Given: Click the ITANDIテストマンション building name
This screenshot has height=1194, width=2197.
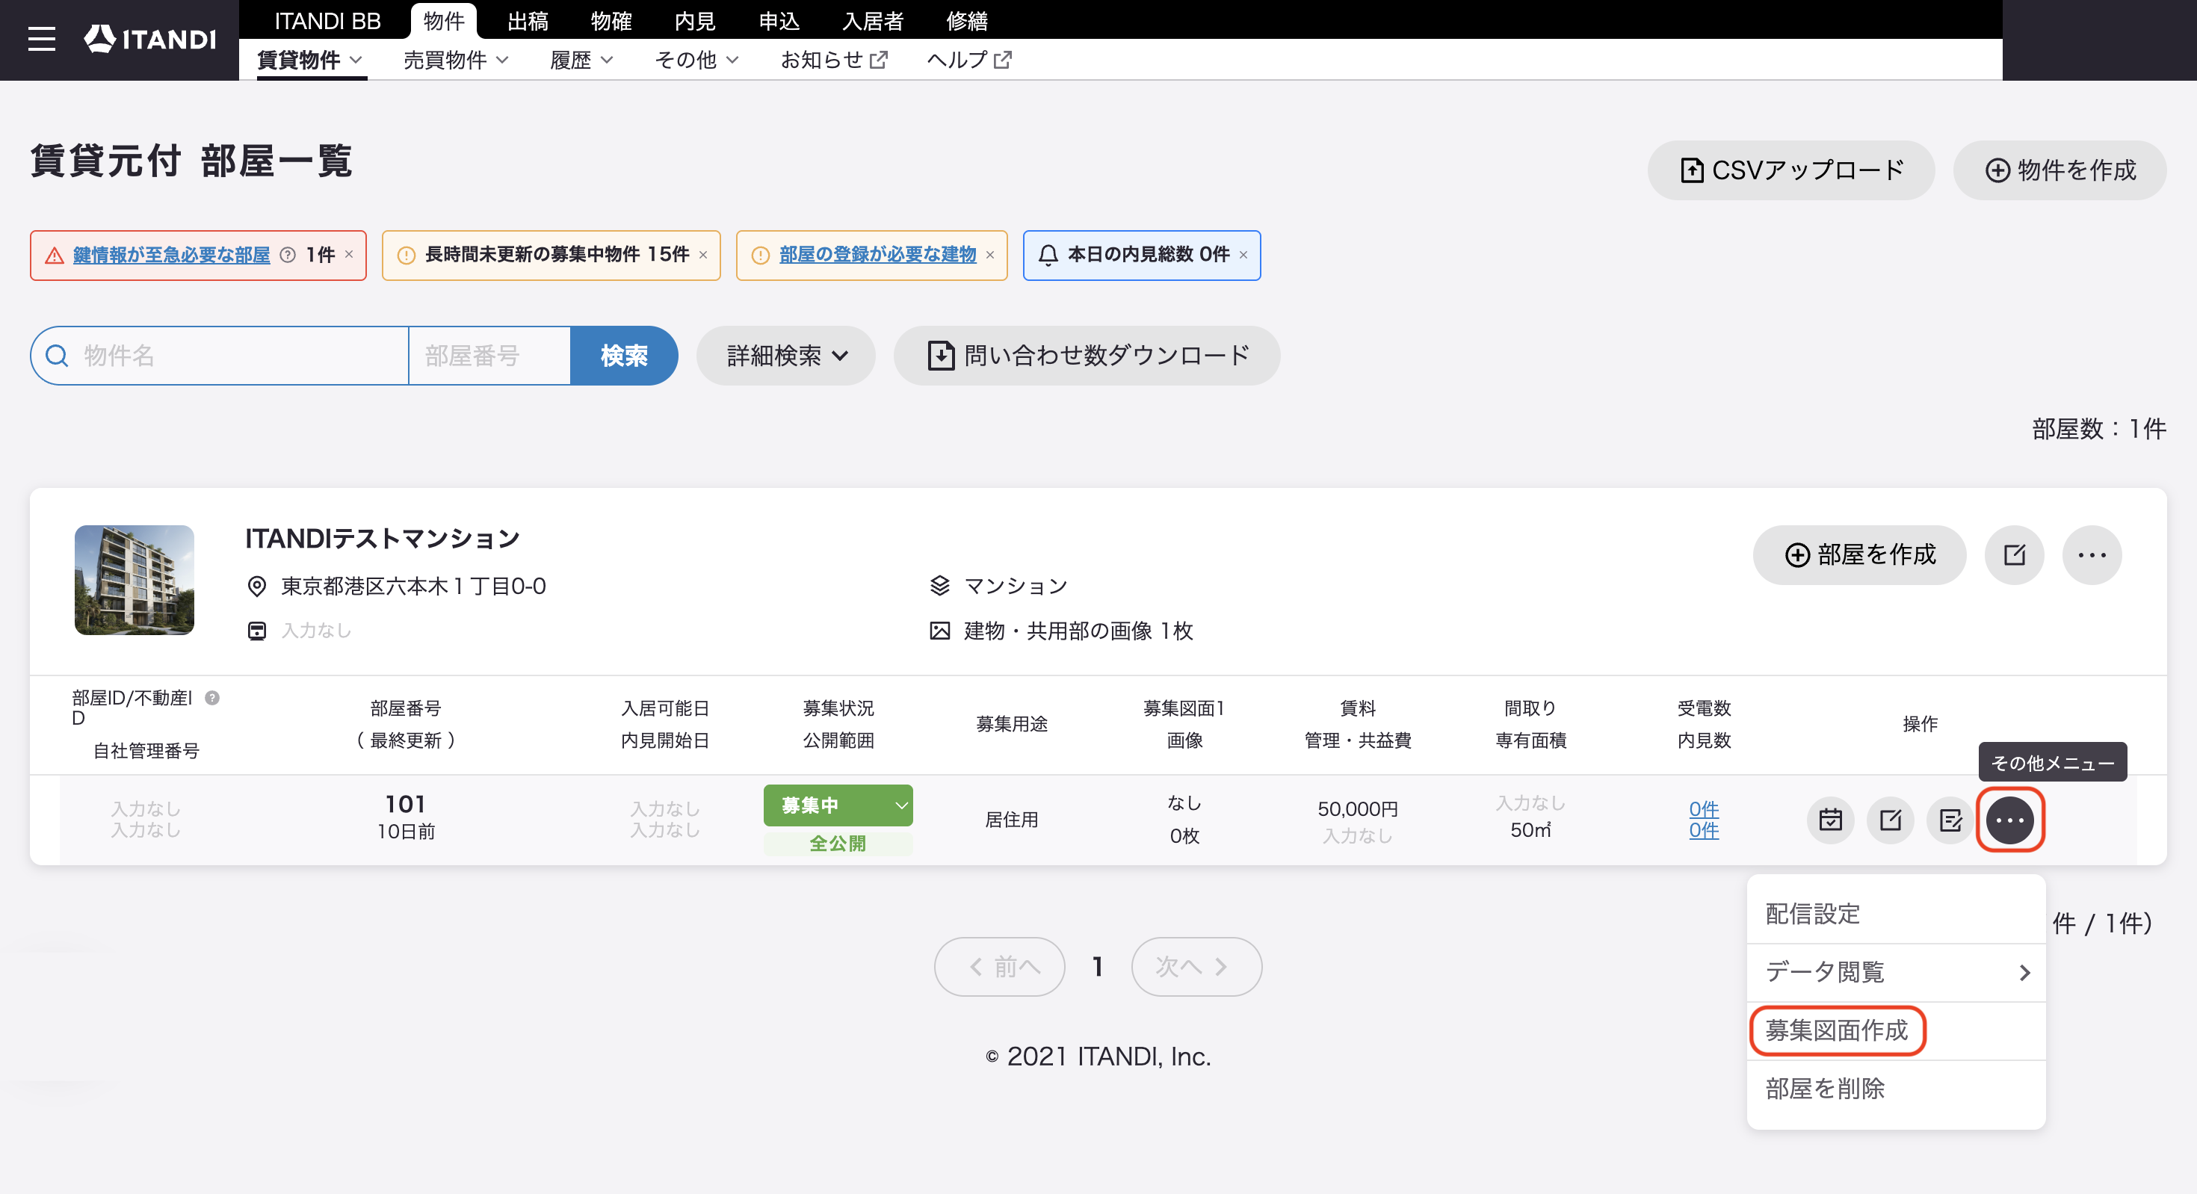Looking at the screenshot, I should (383, 539).
